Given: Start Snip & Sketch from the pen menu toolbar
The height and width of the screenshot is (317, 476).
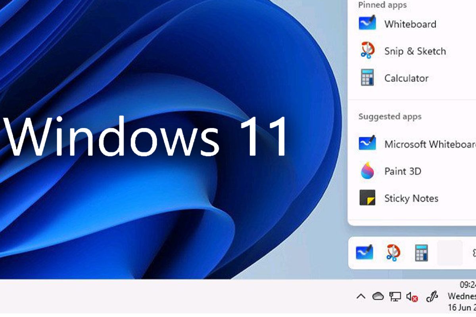Looking at the screenshot, I should tap(393, 253).
